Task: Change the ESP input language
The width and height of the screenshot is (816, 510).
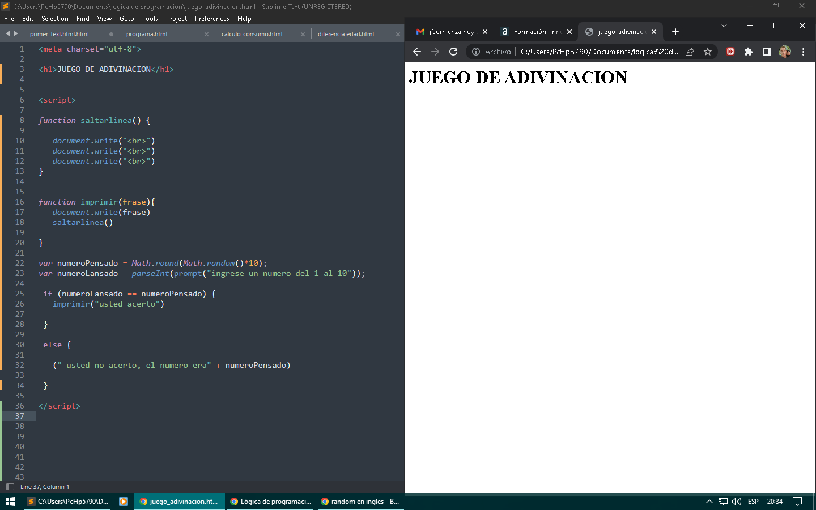Action: pos(753,501)
